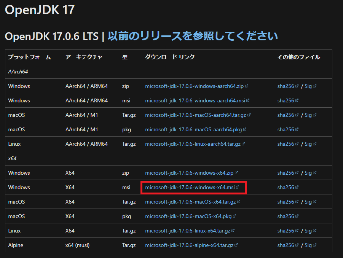Click the 型 column header
The image size is (343, 258).
[125, 57]
